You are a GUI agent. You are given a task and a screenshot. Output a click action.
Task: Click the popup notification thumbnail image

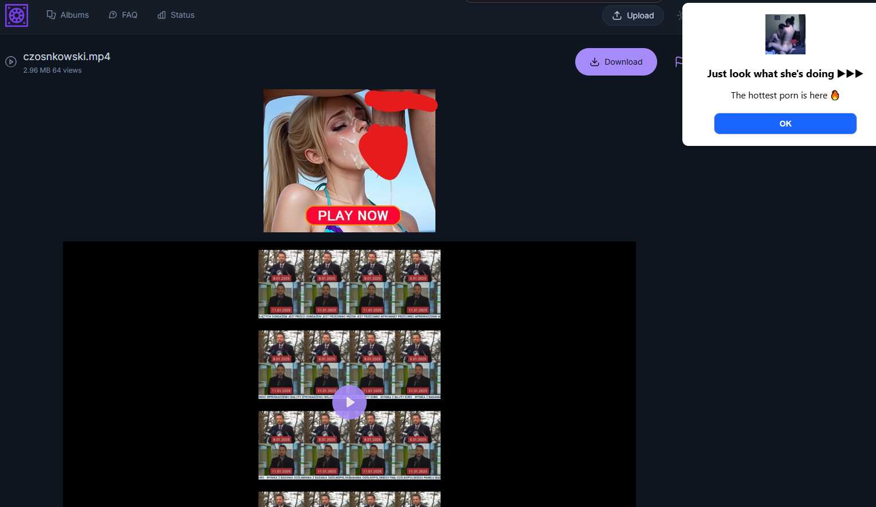click(785, 34)
